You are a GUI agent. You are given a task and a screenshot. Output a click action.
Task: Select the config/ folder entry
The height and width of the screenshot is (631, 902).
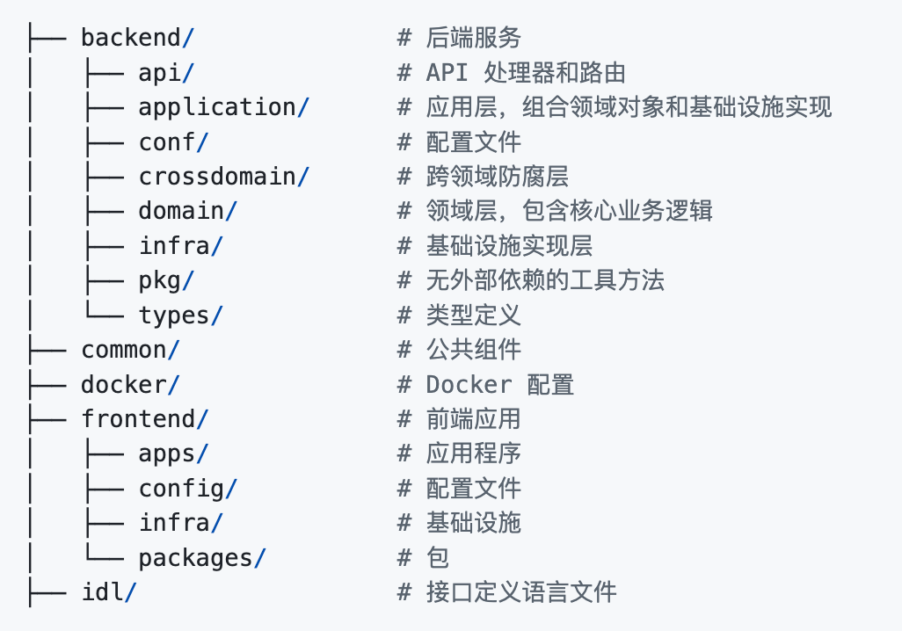pyautogui.click(x=187, y=489)
